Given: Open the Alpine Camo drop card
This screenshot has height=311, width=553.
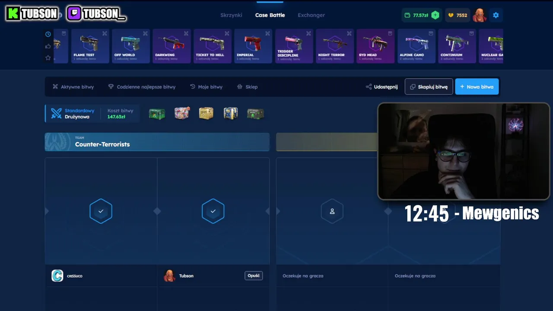Looking at the screenshot, I should point(416,46).
